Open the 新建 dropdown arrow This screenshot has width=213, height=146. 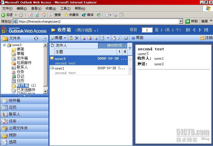(65, 38)
